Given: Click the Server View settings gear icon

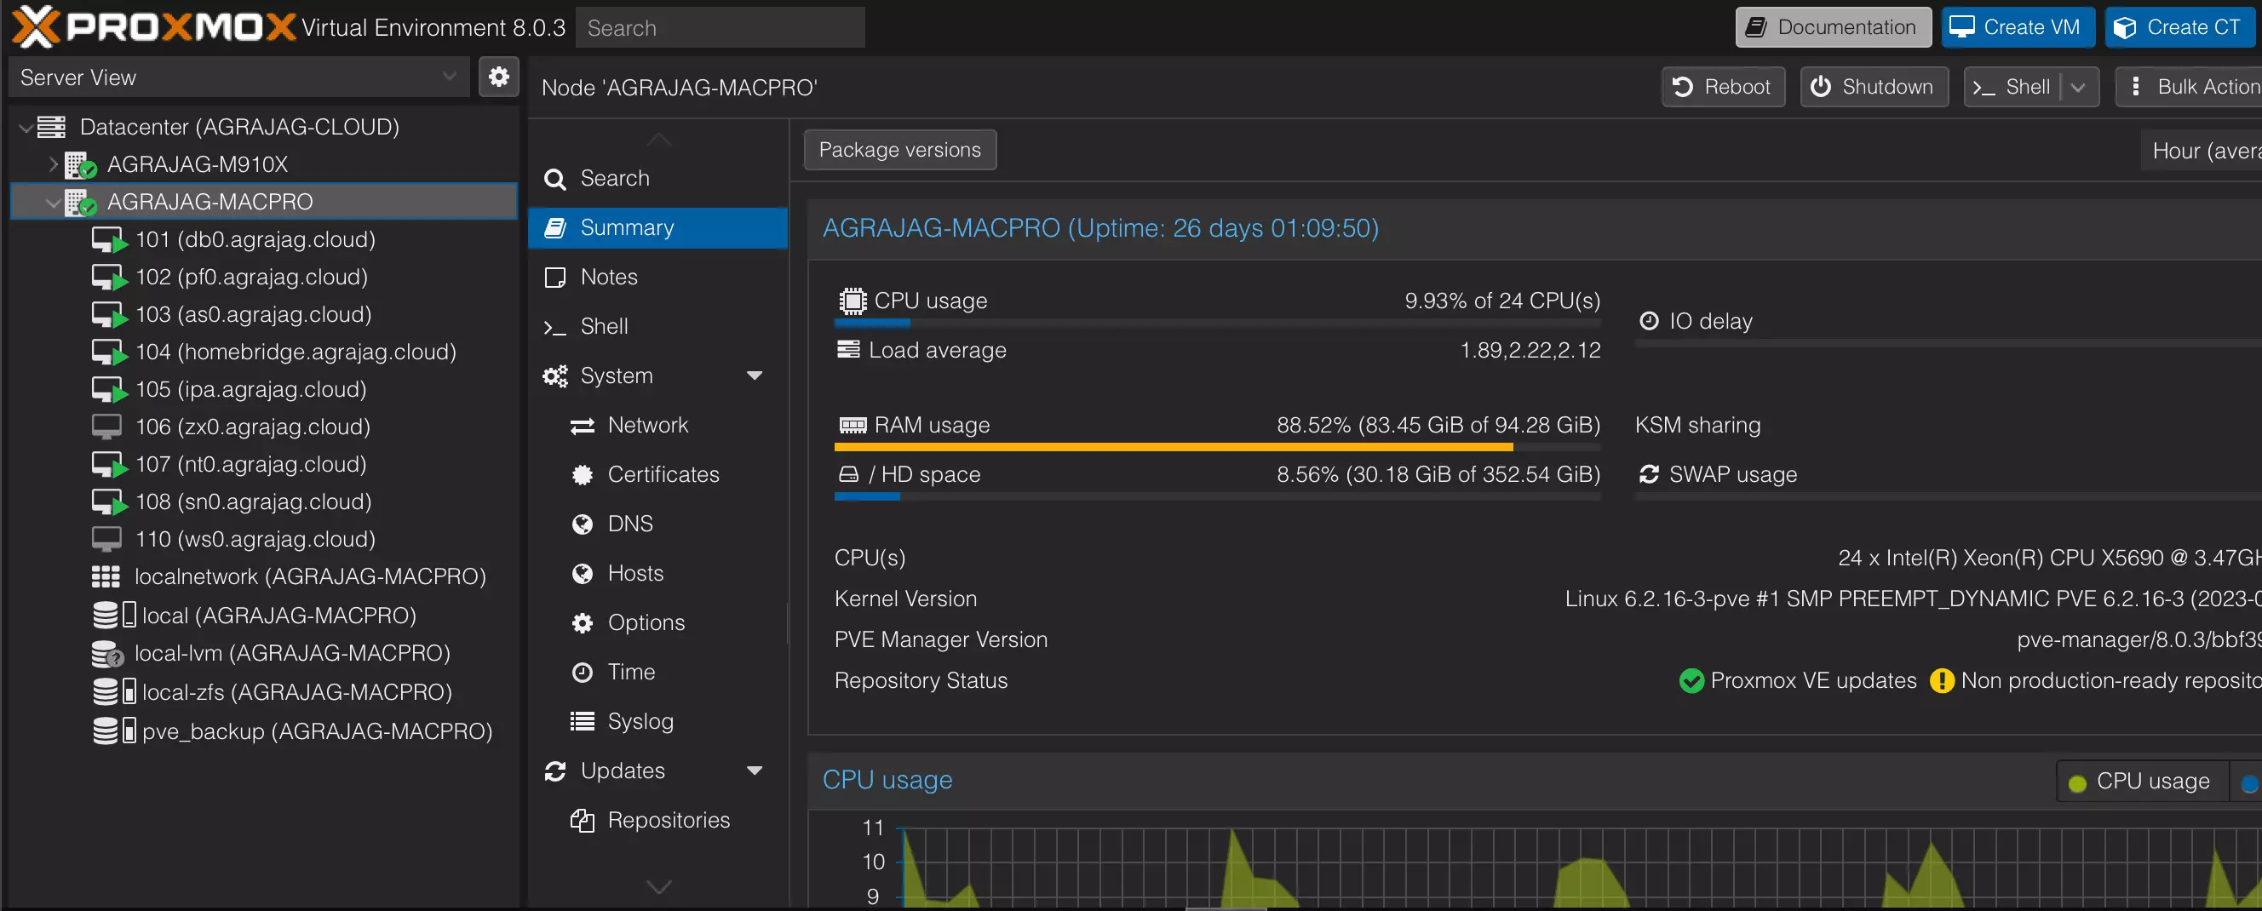Looking at the screenshot, I should [x=498, y=77].
